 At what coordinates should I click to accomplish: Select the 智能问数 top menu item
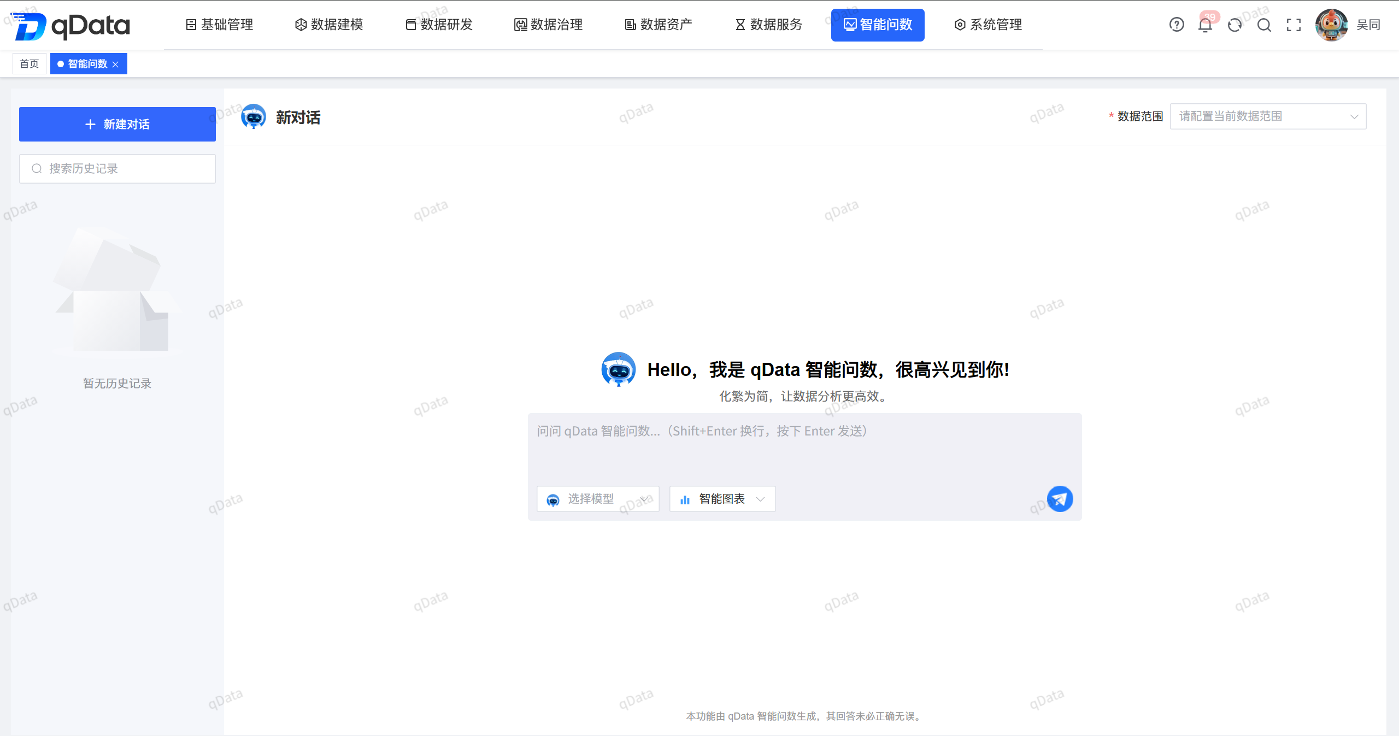point(878,25)
